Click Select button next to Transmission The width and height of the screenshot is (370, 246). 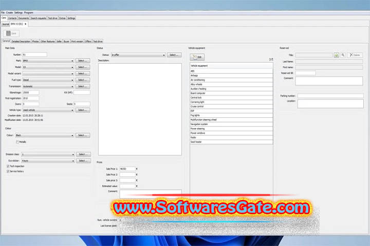[x=83, y=87]
